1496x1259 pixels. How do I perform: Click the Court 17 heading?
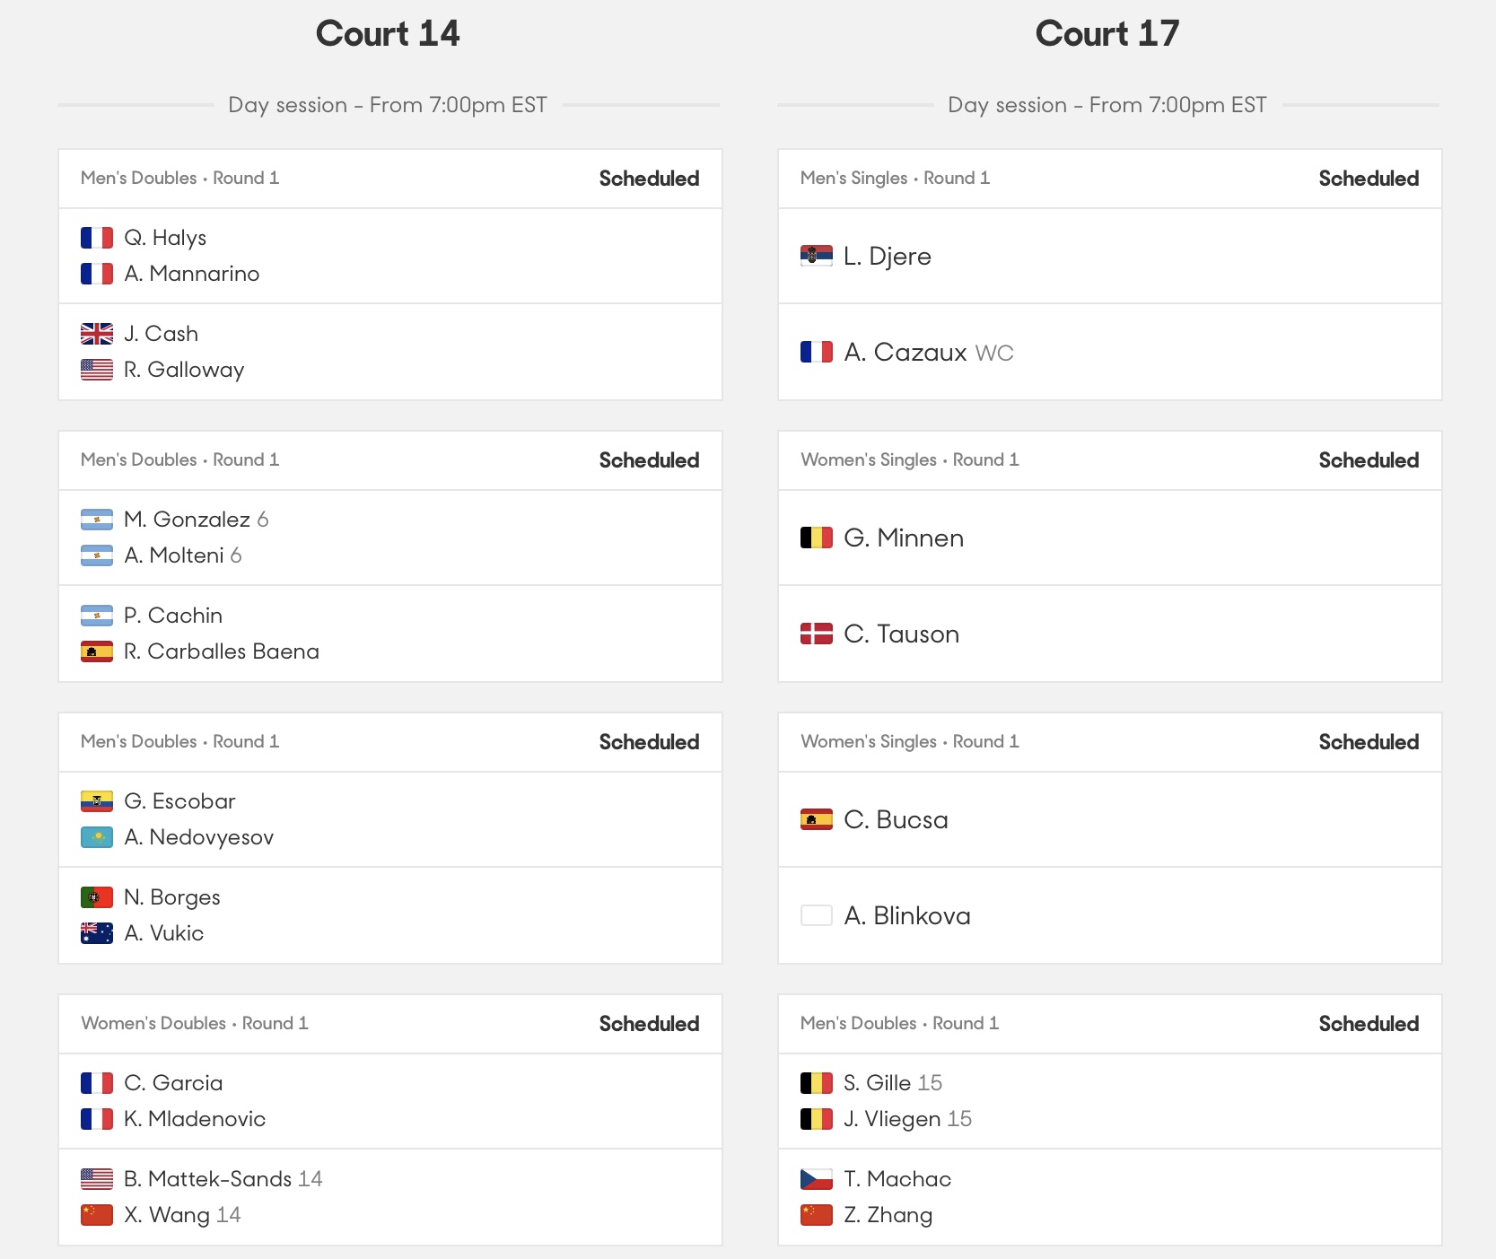coord(1107,34)
